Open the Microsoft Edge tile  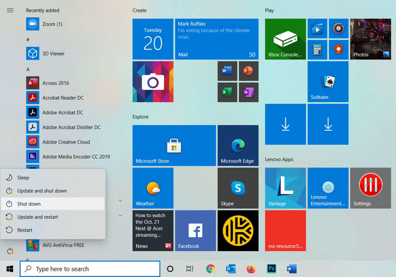(238, 145)
